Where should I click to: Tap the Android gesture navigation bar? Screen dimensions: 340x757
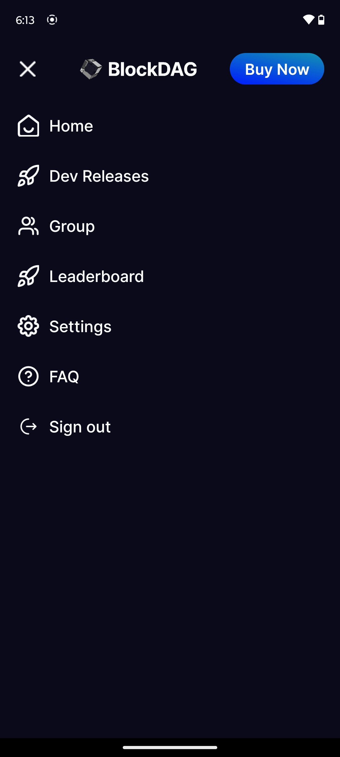click(x=170, y=747)
